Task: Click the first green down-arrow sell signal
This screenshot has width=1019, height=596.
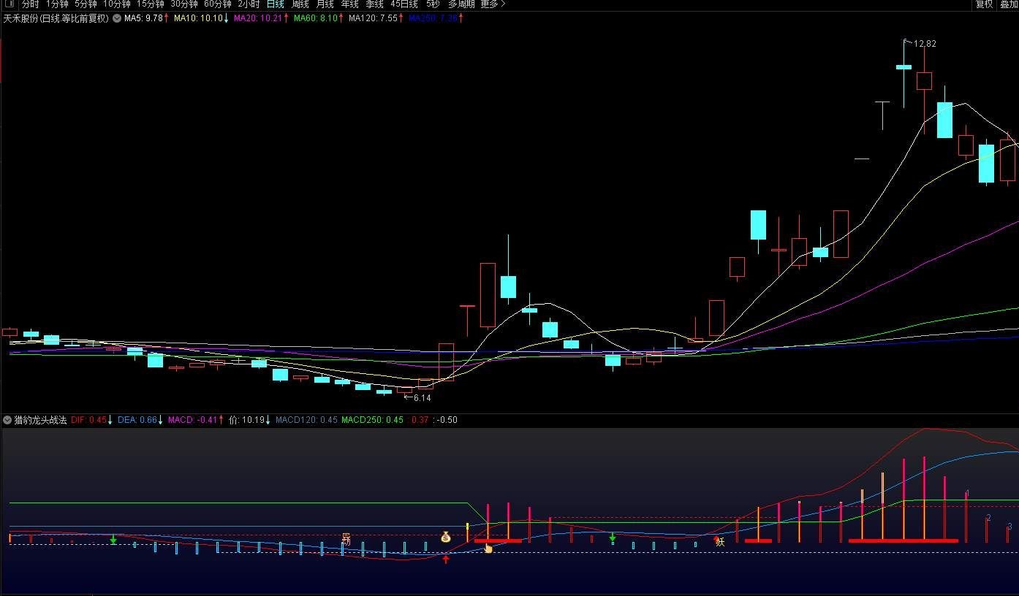Action: [x=113, y=539]
